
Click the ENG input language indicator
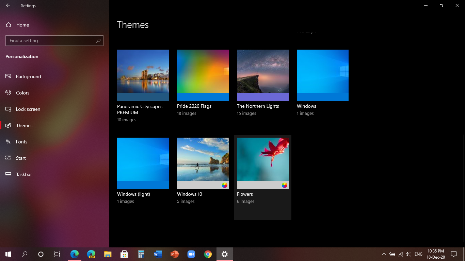[x=419, y=254]
